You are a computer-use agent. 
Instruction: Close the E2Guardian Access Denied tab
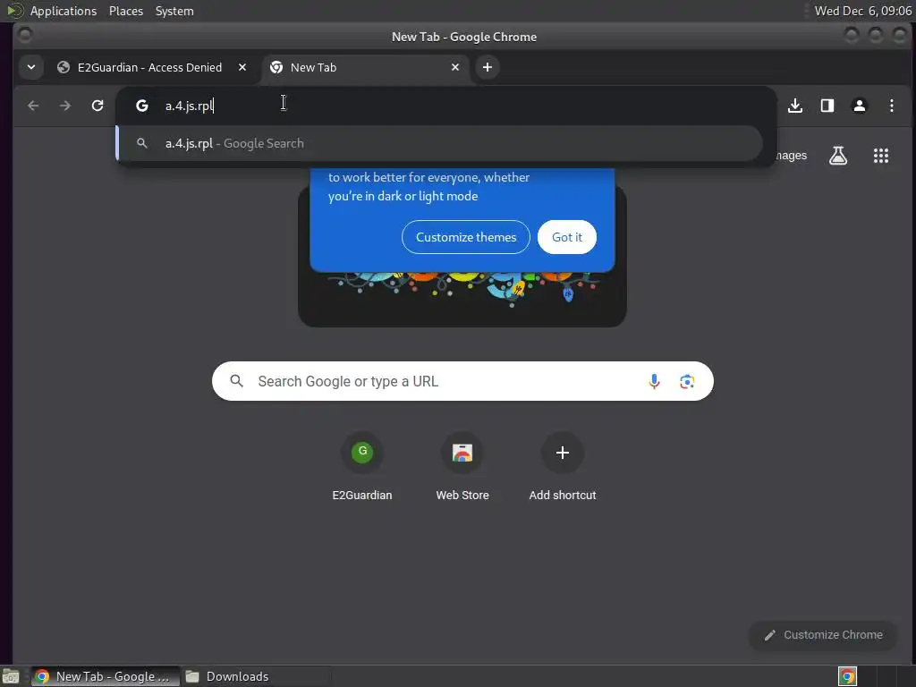242,67
